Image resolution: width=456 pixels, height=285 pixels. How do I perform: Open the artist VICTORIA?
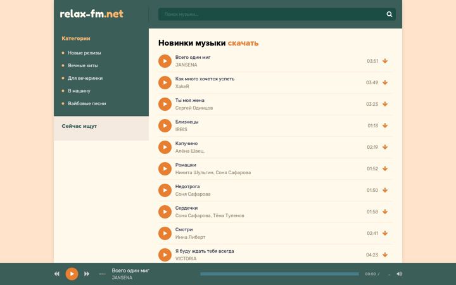186,258
